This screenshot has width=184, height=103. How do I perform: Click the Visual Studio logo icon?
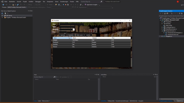2,2
